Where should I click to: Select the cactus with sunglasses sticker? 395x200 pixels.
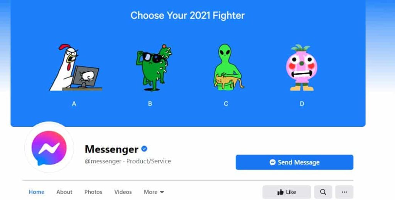[x=154, y=67]
